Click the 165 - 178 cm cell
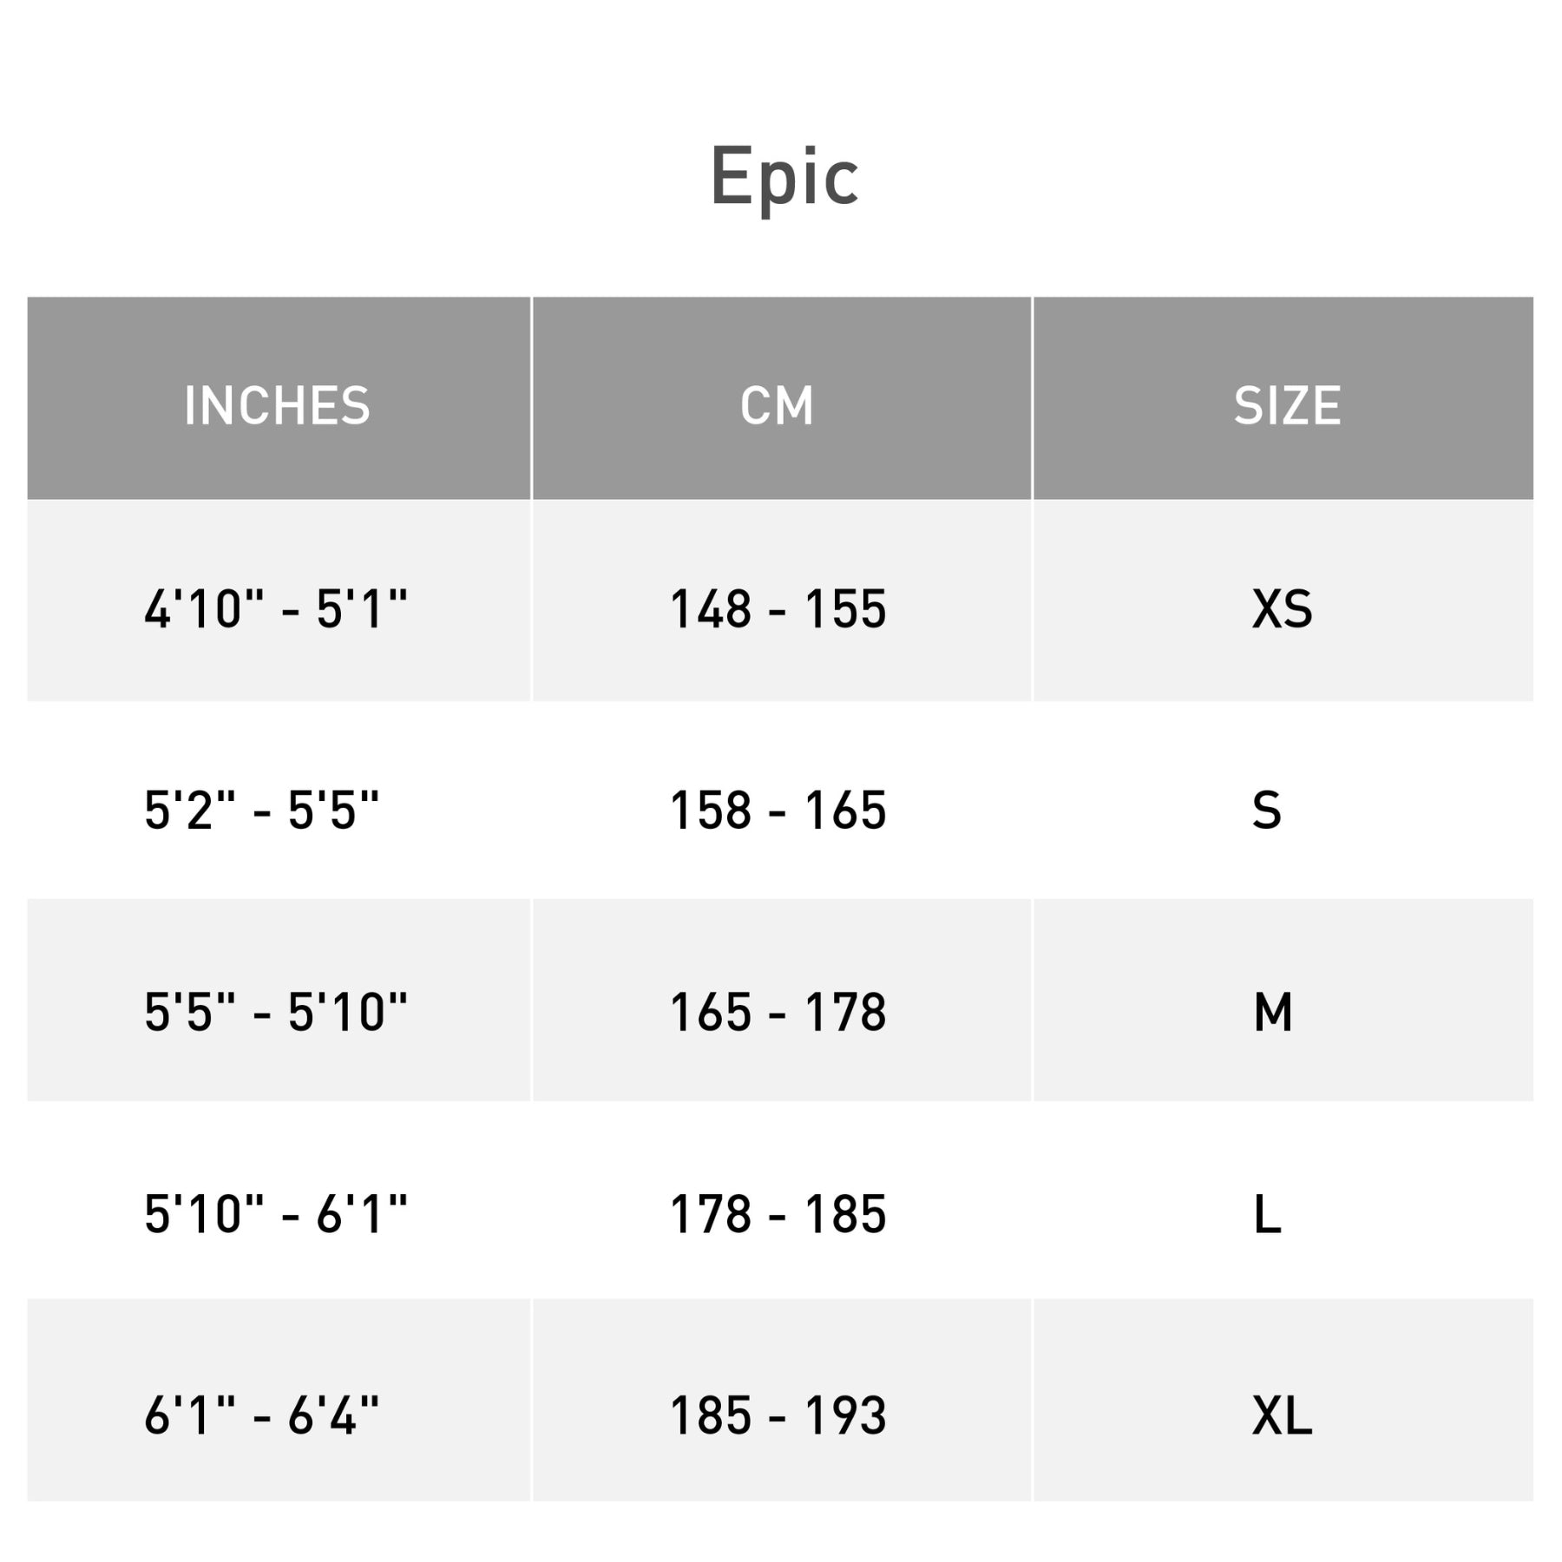Image resolution: width=1562 pixels, height=1562 pixels. (778, 1012)
